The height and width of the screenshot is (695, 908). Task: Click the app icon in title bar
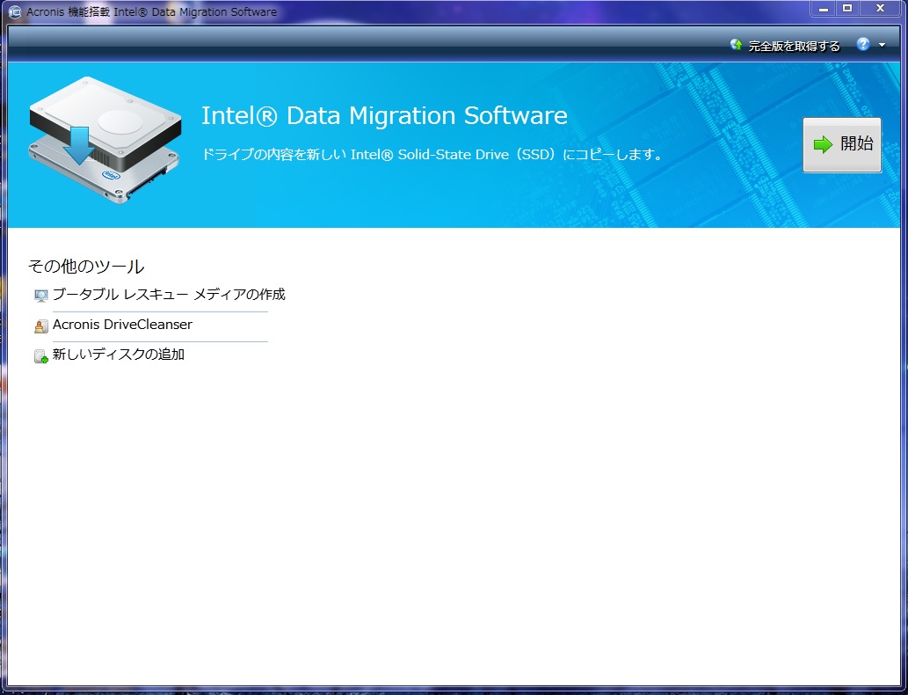tap(16, 11)
